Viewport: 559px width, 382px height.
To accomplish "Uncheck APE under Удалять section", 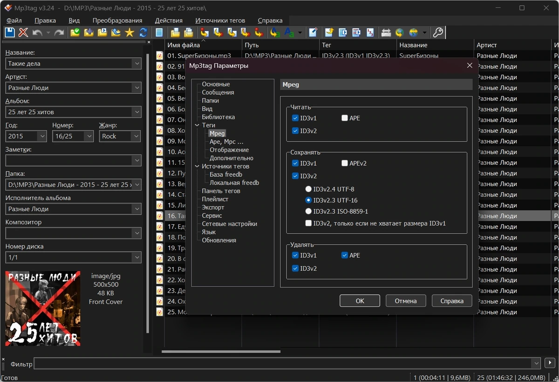I will [345, 255].
